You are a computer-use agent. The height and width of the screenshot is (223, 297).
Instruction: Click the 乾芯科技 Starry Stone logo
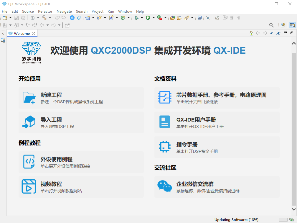[32, 53]
